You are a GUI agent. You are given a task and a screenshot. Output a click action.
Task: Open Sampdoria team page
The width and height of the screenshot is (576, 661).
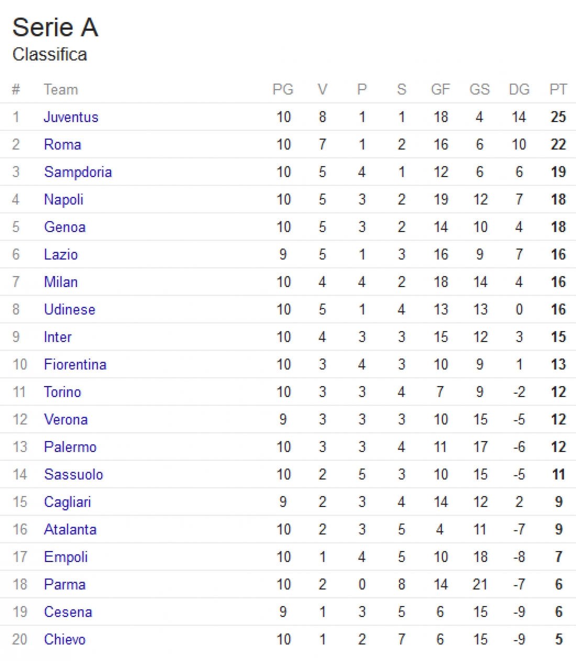click(x=77, y=172)
